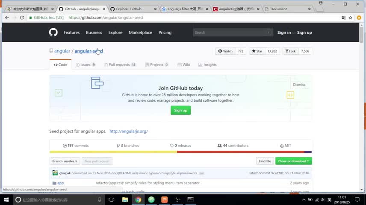Open the Insights tab
This screenshot has width=366, height=205.
207,64
